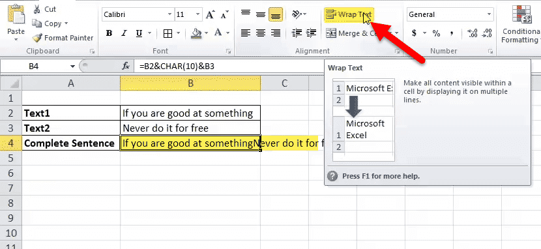Activate the Format Painter tool

[63, 38]
